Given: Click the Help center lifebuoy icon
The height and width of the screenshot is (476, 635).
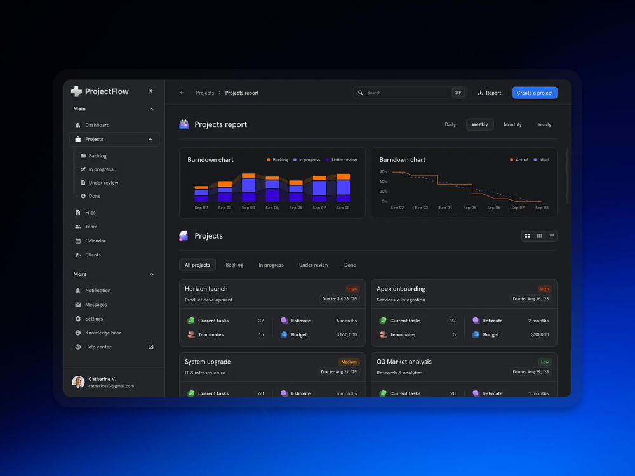Looking at the screenshot, I should coord(77,347).
